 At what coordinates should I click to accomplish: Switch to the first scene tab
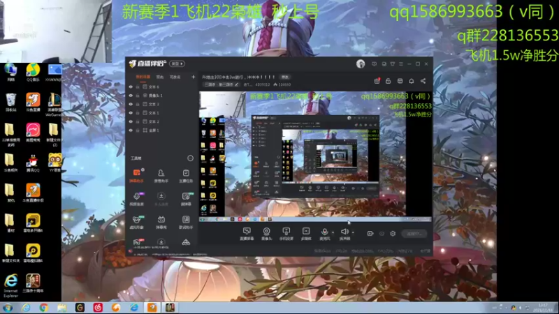(143, 77)
